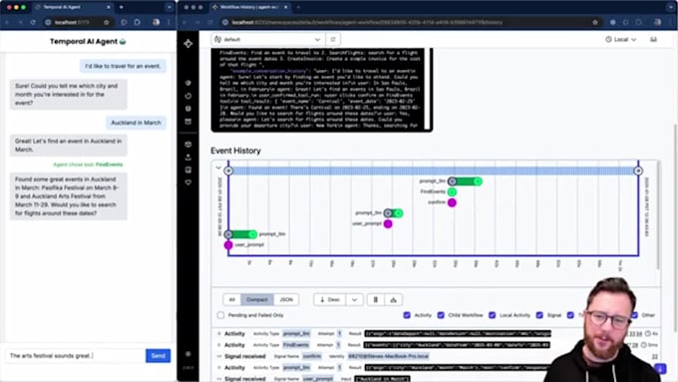Open Namespaces sidebar icon
The width and height of the screenshot is (678, 382).
[x=188, y=144]
